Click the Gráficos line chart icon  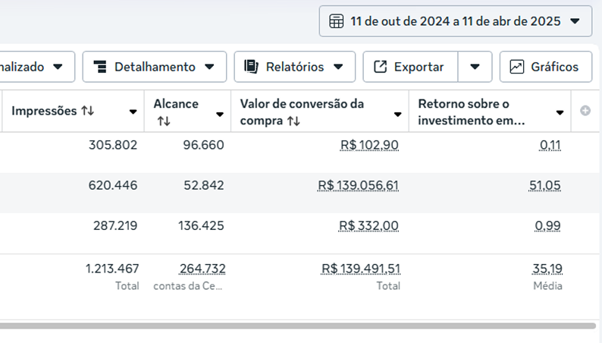click(517, 67)
